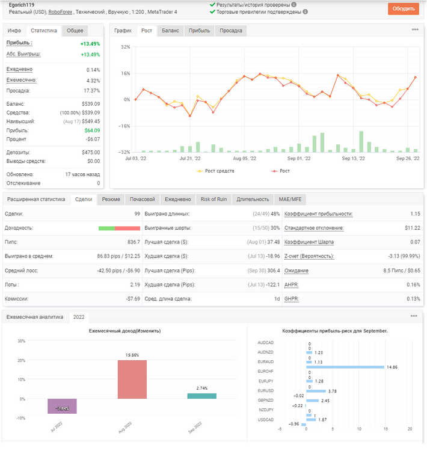Select the Расширенная статистика tab
Screen dimensions: 427x451
coord(36,199)
